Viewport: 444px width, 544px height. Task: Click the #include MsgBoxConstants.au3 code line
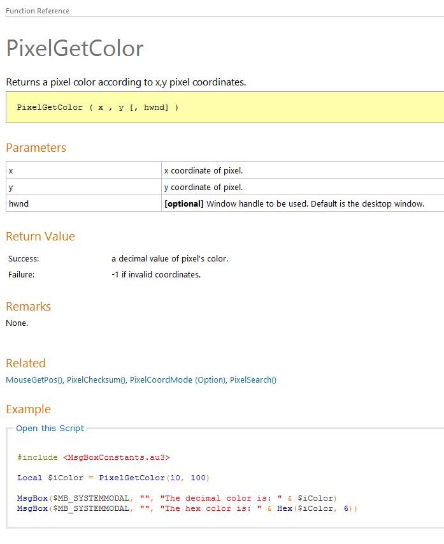pyautogui.click(x=94, y=457)
